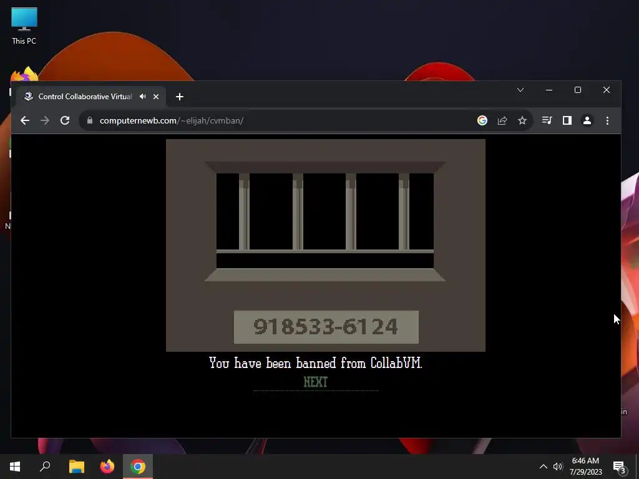
Task: Click the NEXT link below the ban message
Action: pyautogui.click(x=315, y=382)
